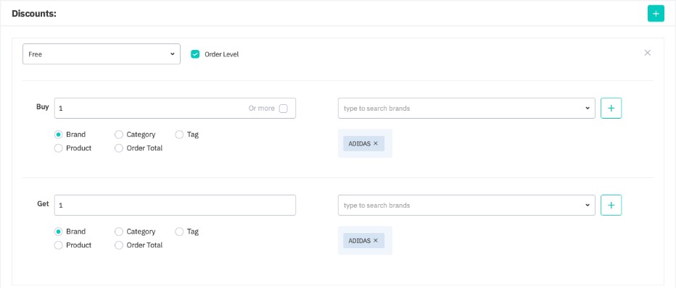Open Buy section brand search dropdown
676x288 pixels.
[466, 109]
